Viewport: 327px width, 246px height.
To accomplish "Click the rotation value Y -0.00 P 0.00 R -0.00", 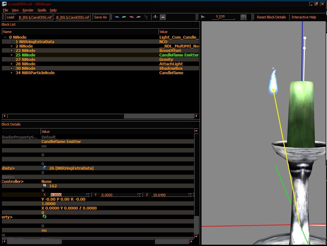I will tap(63, 199).
